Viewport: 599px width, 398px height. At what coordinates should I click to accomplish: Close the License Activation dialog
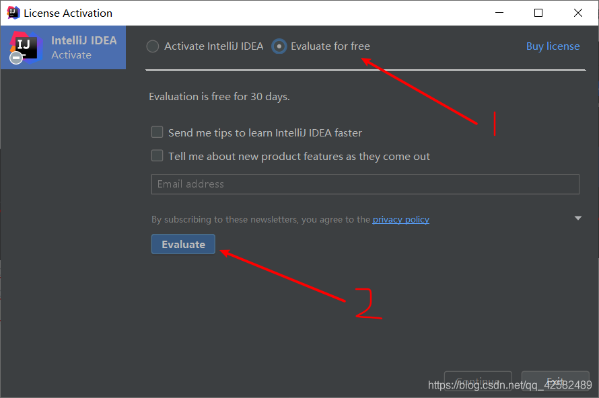coord(578,13)
